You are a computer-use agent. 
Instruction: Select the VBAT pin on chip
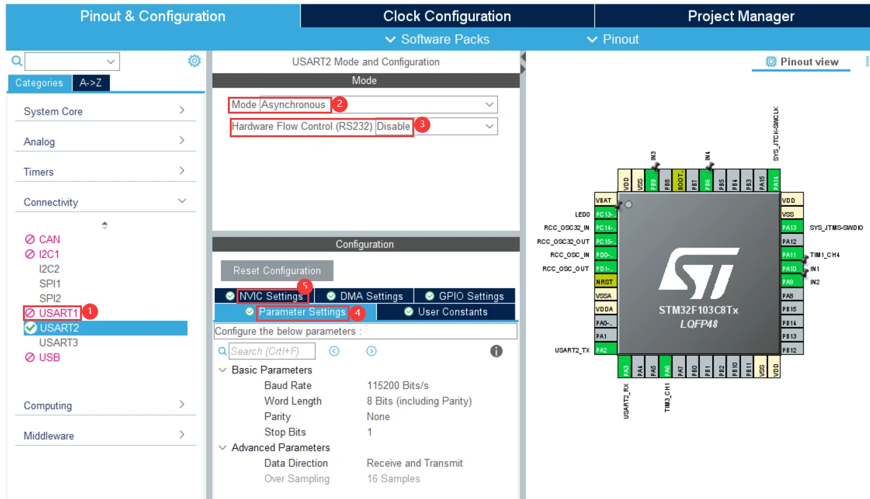tap(605, 200)
